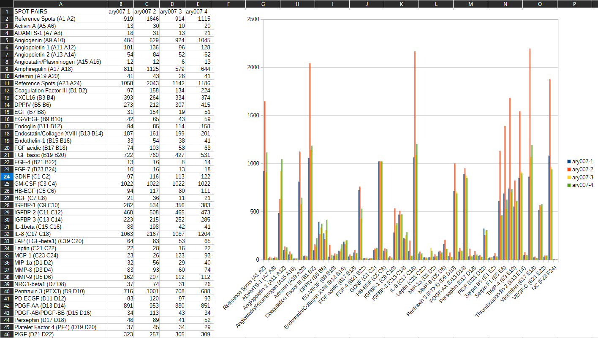Select column D header
The height and width of the screenshot is (338, 598).
pyautogui.click(x=172, y=4)
